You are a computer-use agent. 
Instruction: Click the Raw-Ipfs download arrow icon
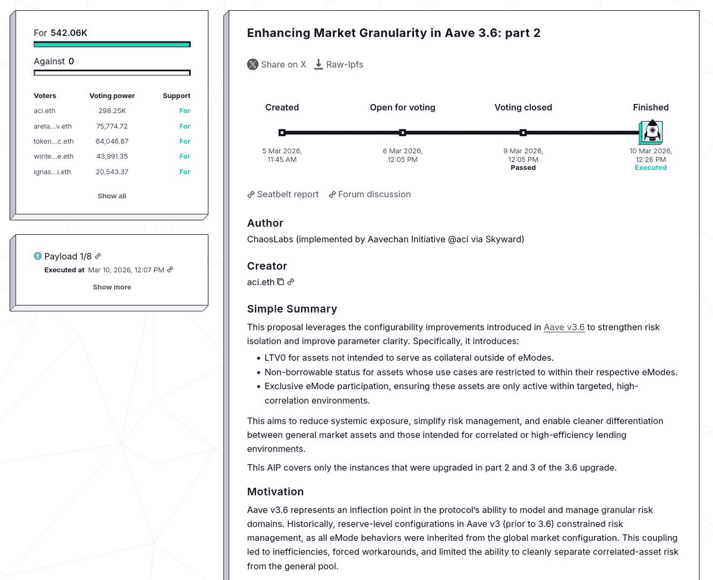click(x=318, y=64)
